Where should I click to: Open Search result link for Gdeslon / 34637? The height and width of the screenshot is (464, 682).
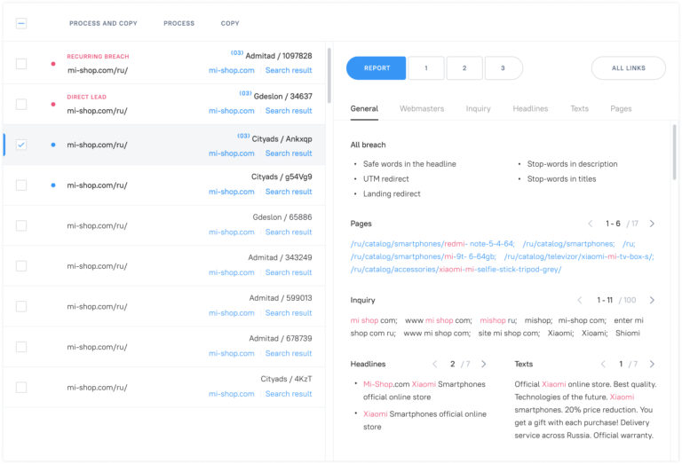click(289, 111)
